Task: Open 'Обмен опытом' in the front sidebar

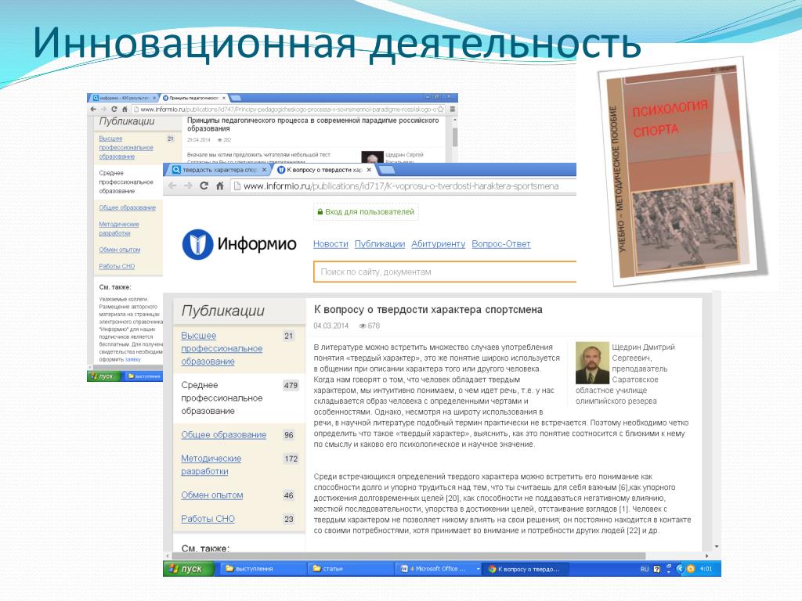Action: [x=211, y=495]
